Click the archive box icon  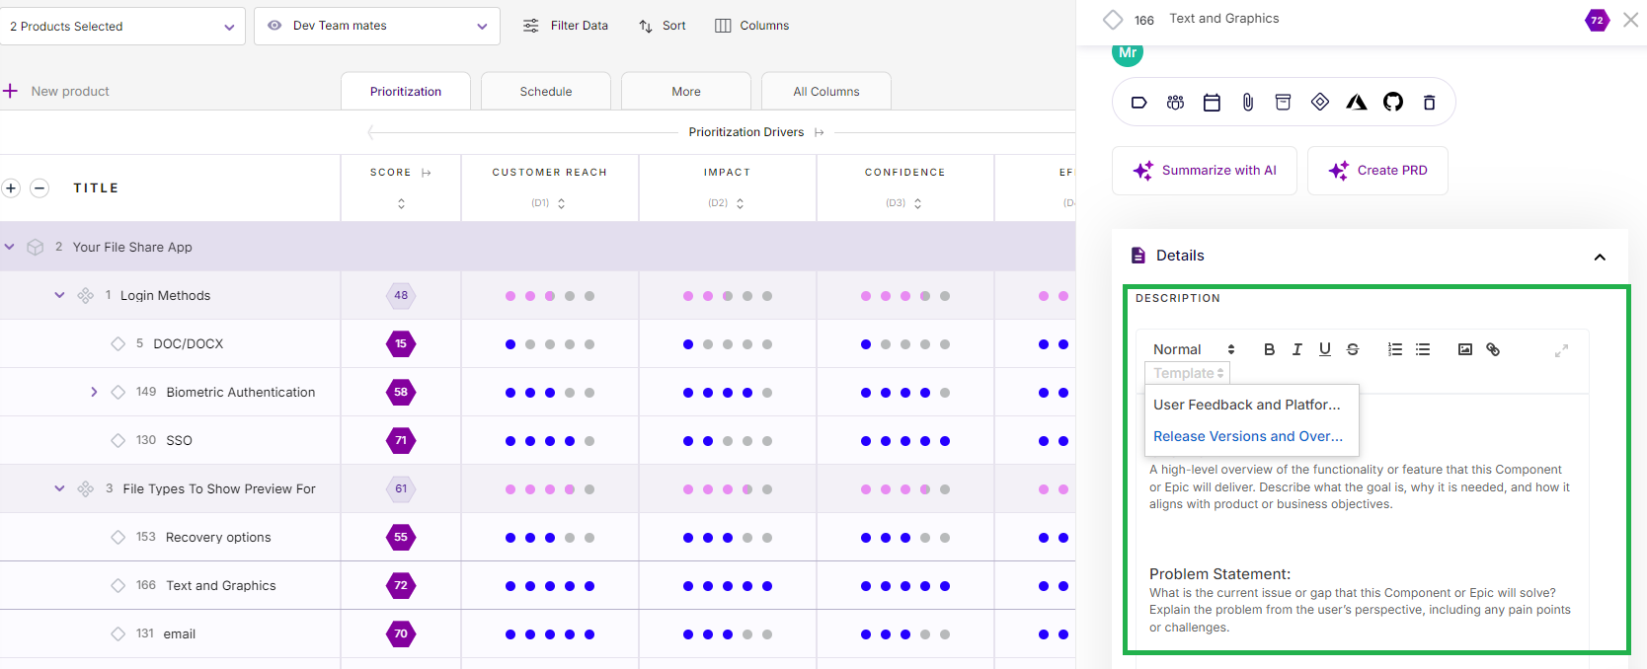pyautogui.click(x=1283, y=103)
